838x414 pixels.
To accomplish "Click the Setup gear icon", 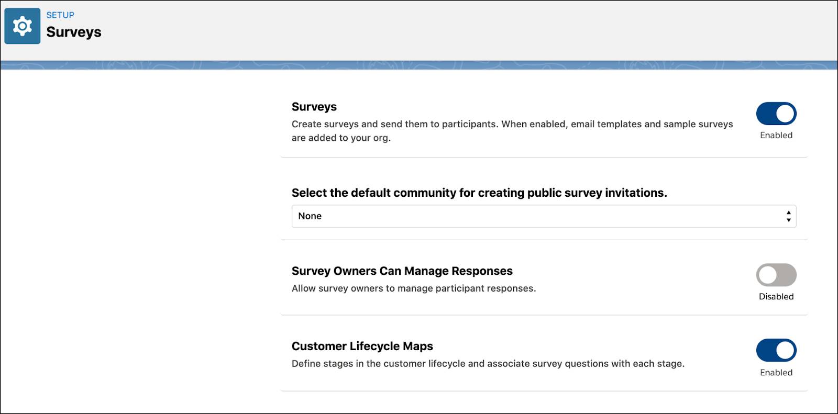I will 23,26.
